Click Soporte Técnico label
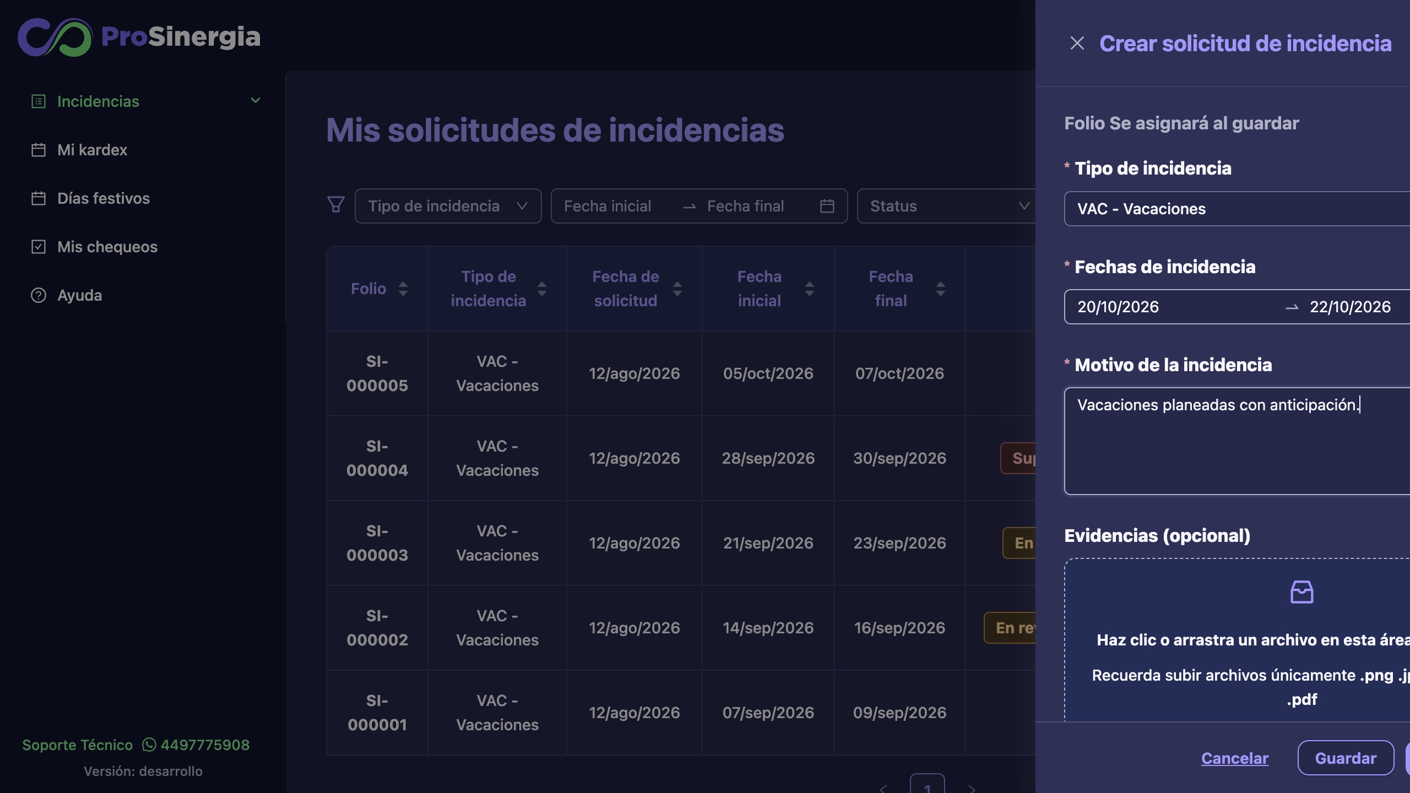This screenshot has width=1410, height=793. (77, 745)
